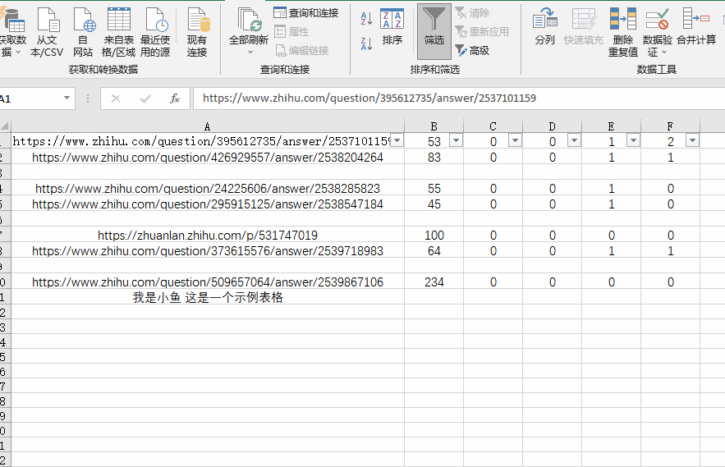725x467 pixels.
Task: Click into the formula bar URL text
Action: click(369, 98)
